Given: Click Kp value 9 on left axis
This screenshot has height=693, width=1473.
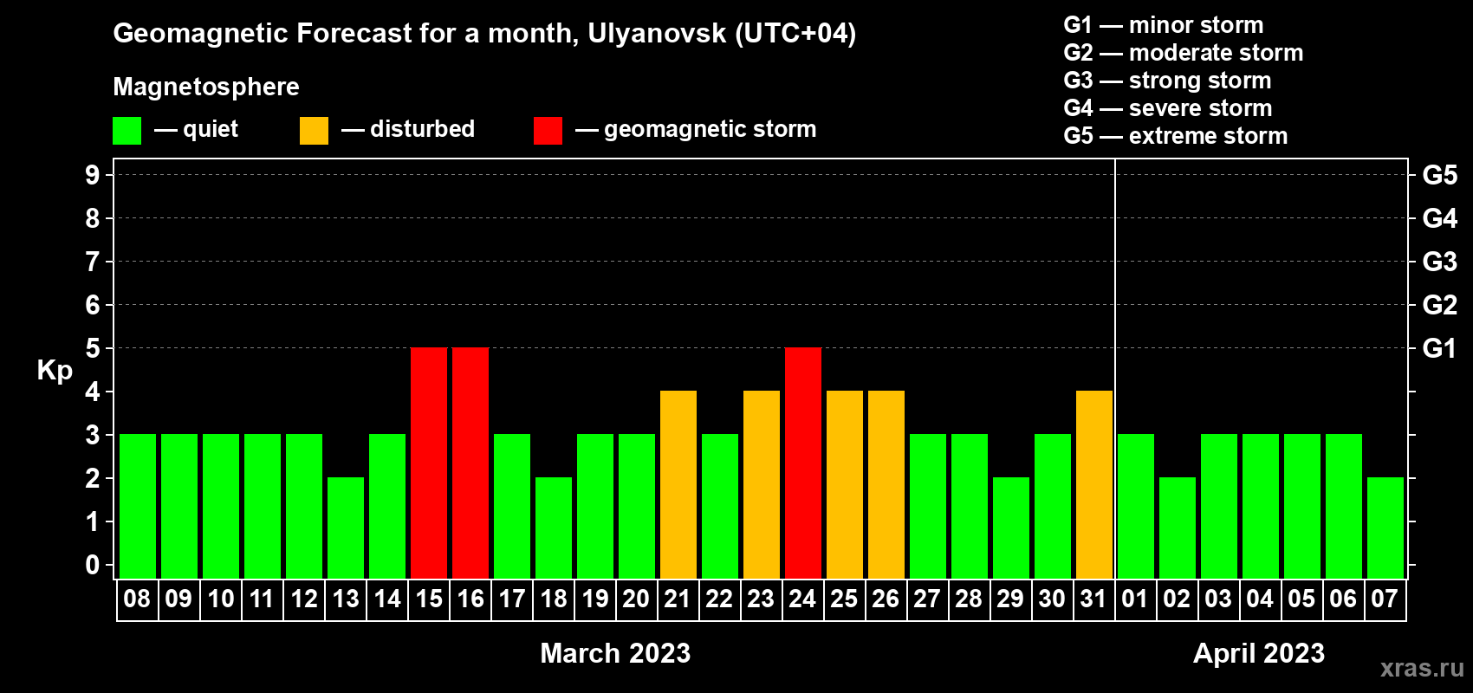Looking at the screenshot, I should pos(93,175).
